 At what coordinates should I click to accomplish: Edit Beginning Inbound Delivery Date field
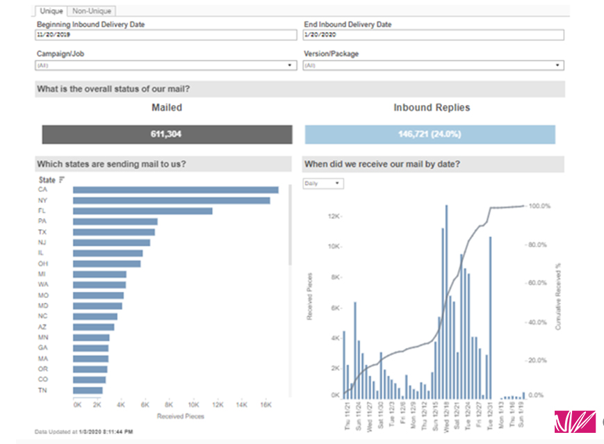click(166, 35)
